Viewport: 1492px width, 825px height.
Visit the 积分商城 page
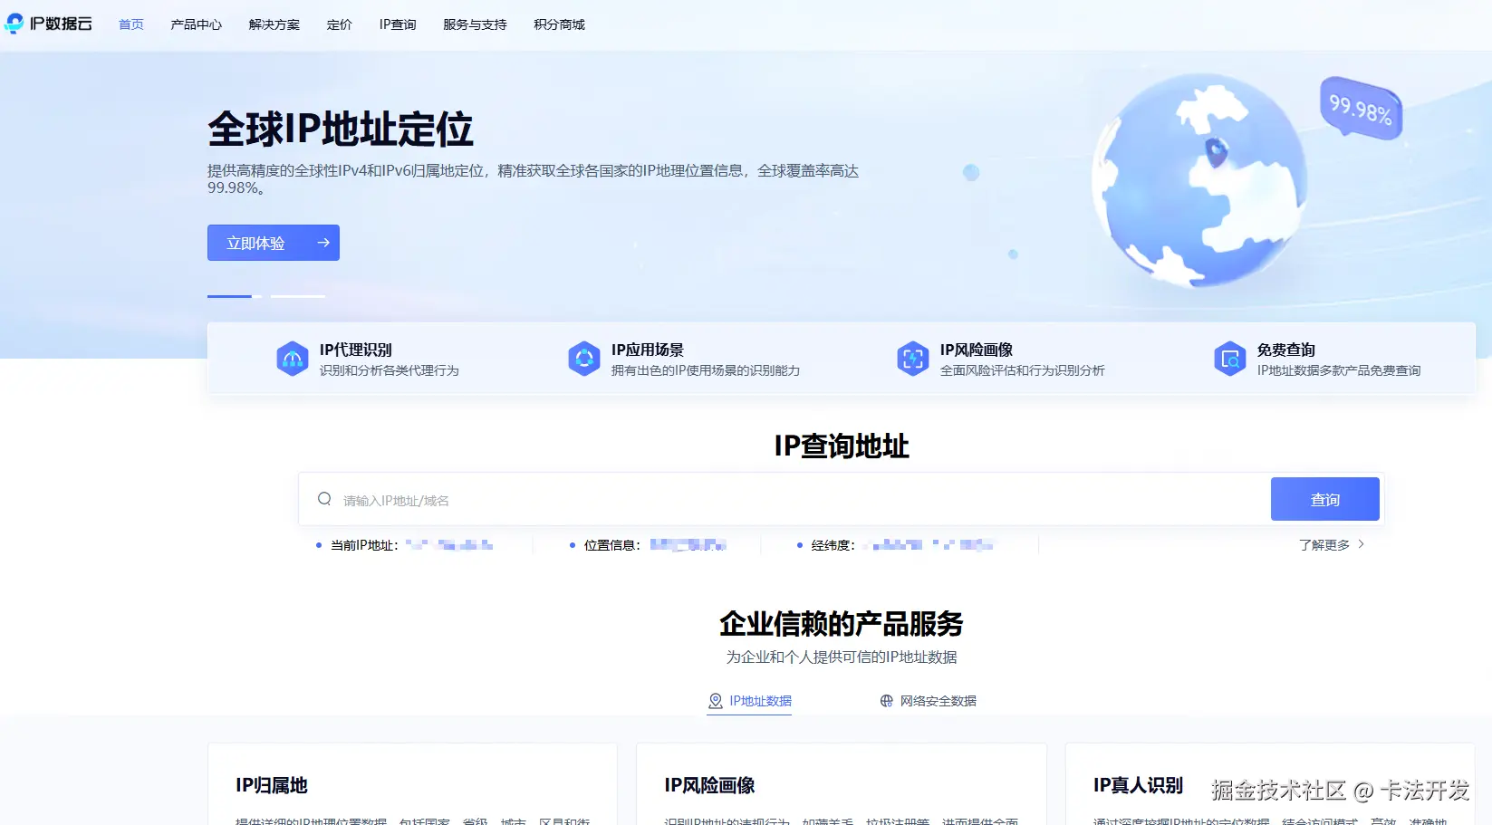pyautogui.click(x=559, y=24)
